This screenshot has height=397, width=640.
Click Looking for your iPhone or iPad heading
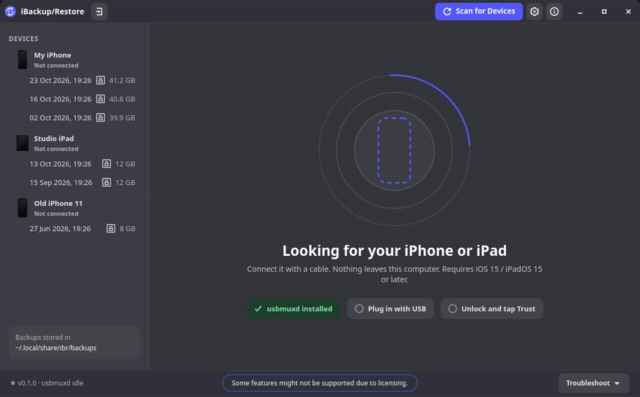(394, 250)
